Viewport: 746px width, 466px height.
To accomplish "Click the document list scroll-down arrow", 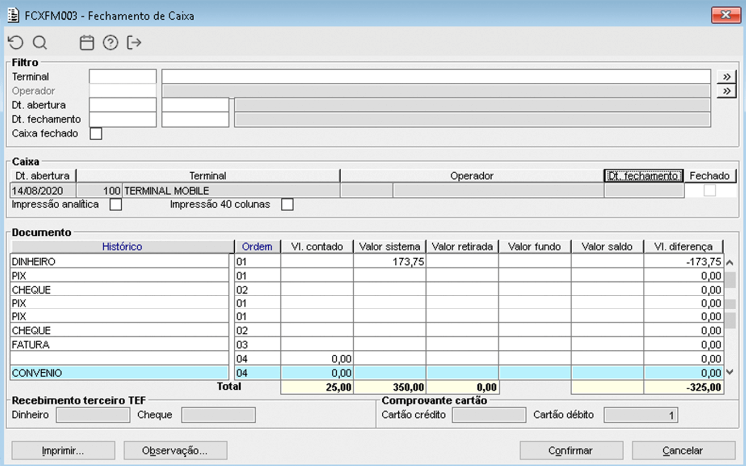I will [x=730, y=372].
